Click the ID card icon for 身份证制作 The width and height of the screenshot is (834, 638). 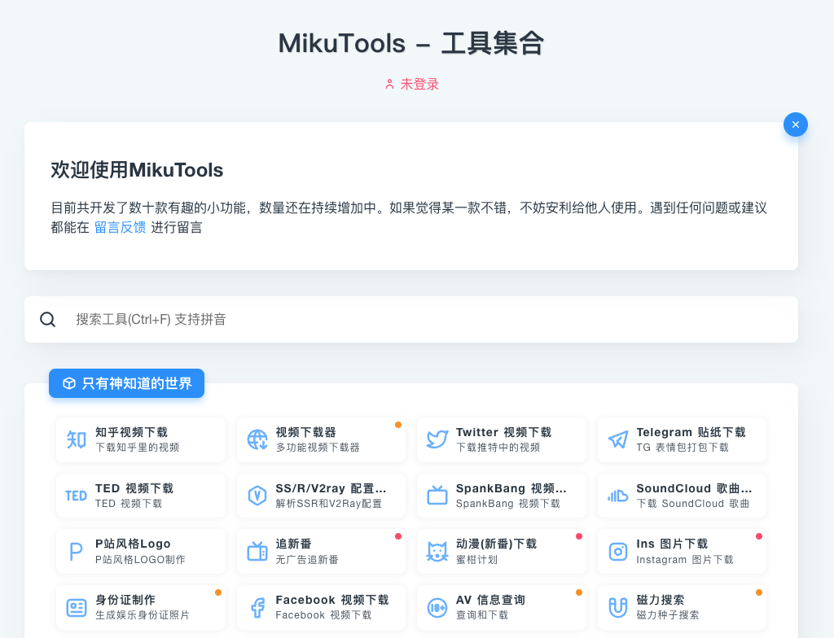(77, 608)
